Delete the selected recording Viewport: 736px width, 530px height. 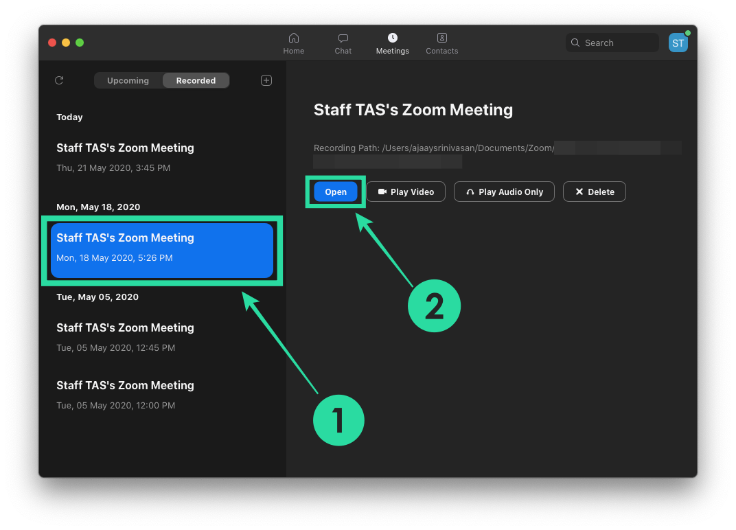pyautogui.click(x=595, y=192)
